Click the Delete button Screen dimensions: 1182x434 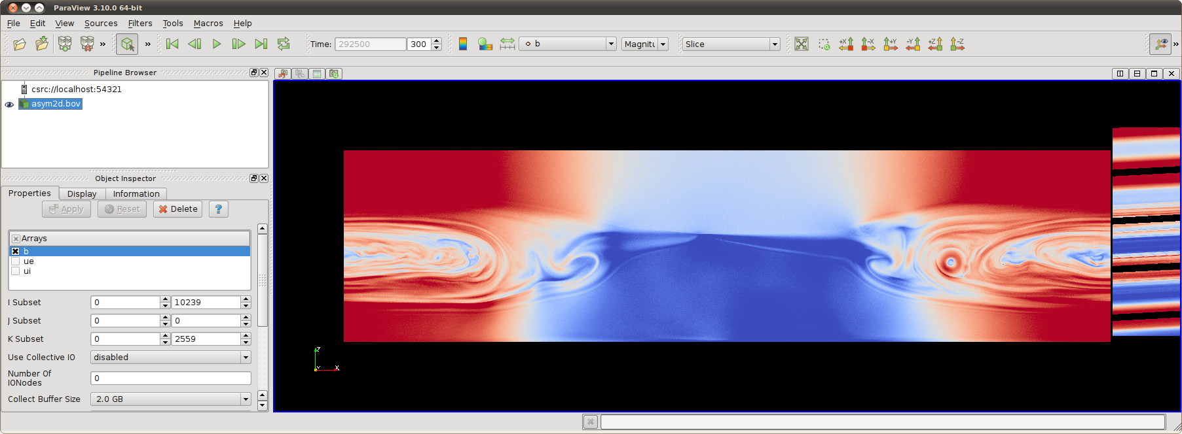[x=177, y=209]
